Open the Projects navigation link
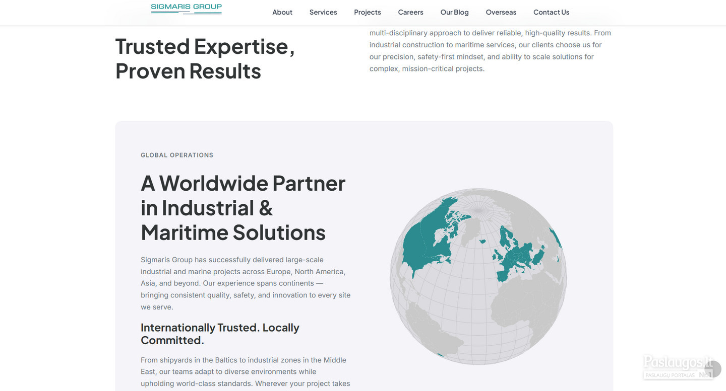 [x=368, y=12]
